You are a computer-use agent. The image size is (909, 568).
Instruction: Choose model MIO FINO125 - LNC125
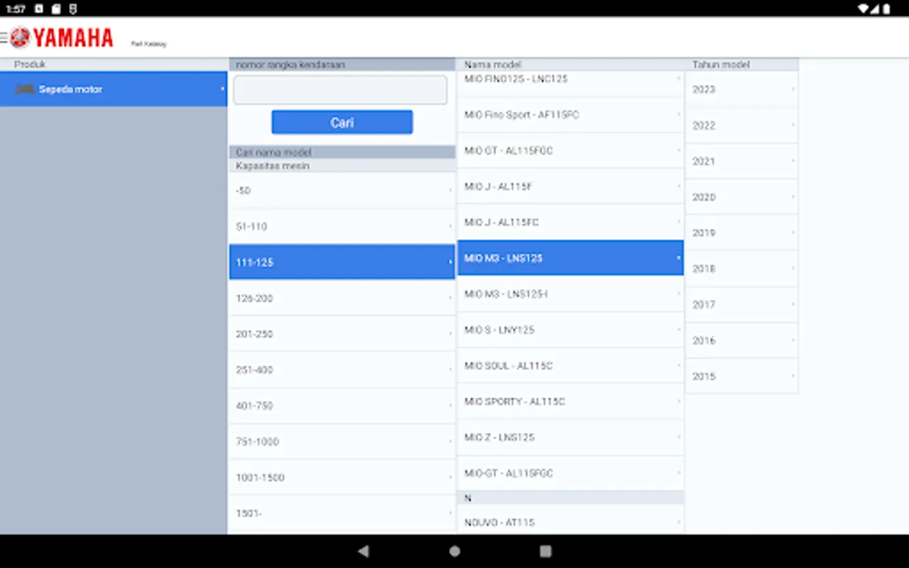point(570,83)
